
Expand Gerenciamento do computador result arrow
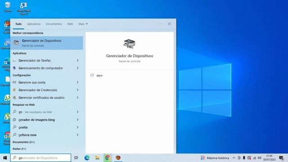pyautogui.click(x=77, y=68)
